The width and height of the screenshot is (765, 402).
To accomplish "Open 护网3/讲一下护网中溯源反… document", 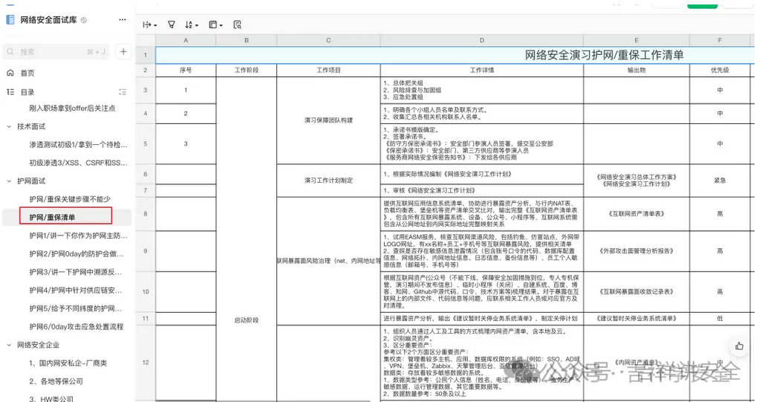I will click(x=76, y=272).
